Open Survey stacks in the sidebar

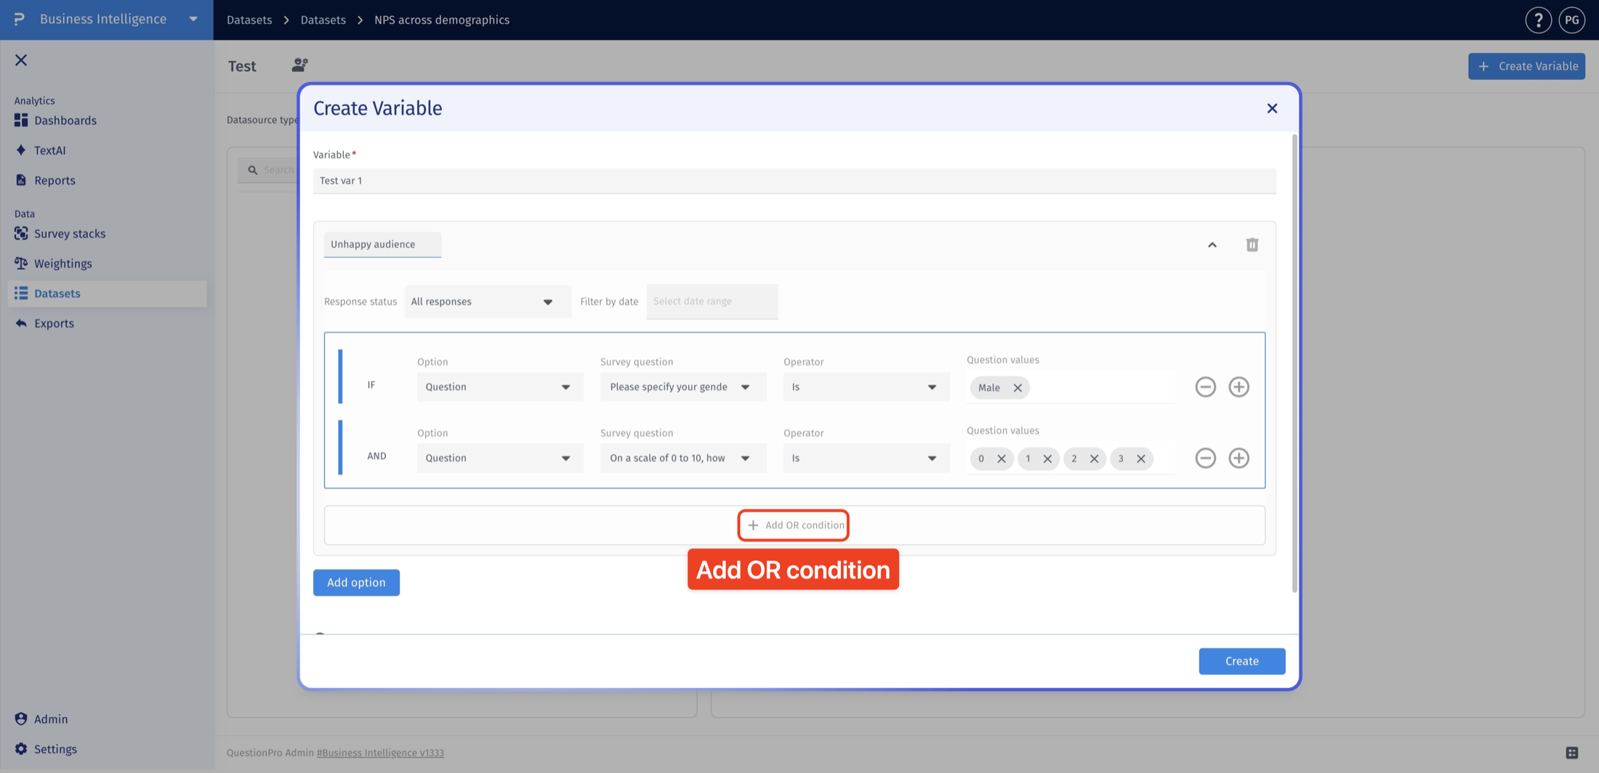tap(70, 234)
